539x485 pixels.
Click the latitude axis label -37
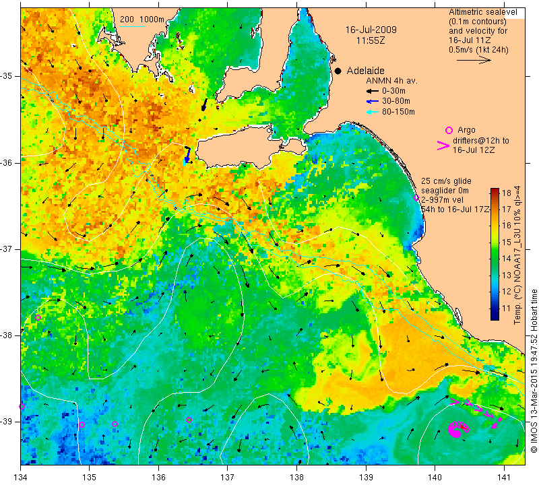pyautogui.click(x=7, y=249)
